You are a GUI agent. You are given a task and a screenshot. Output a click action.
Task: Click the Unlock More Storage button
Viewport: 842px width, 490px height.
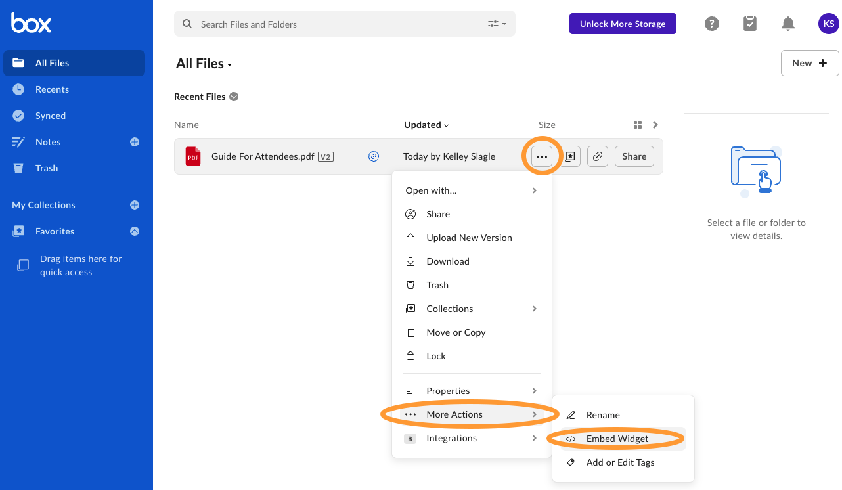click(622, 24)
